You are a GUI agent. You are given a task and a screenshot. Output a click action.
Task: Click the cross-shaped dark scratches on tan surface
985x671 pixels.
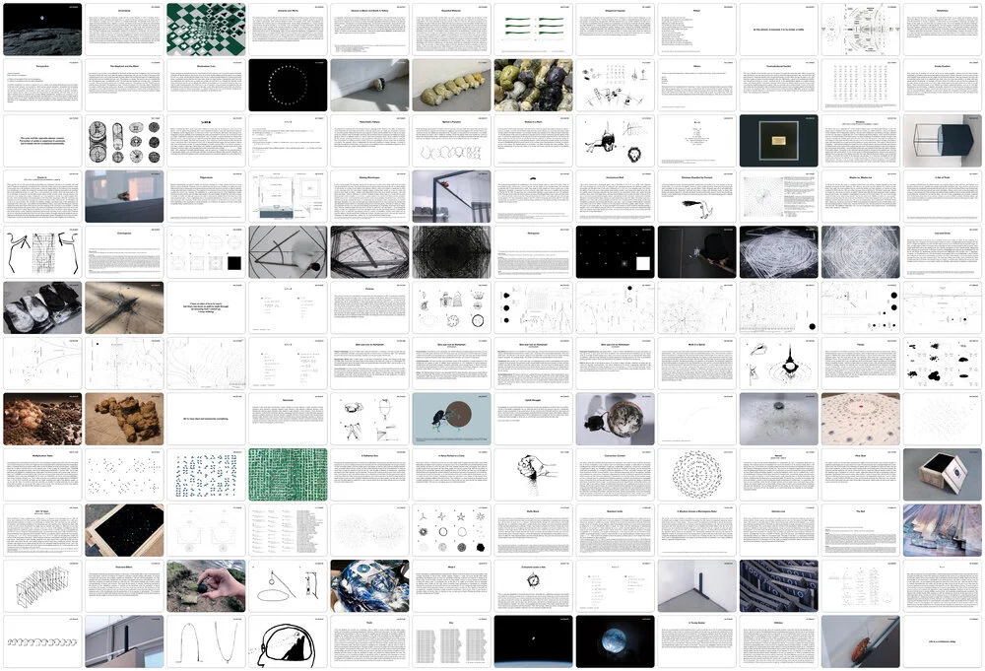tap(124, 307)
